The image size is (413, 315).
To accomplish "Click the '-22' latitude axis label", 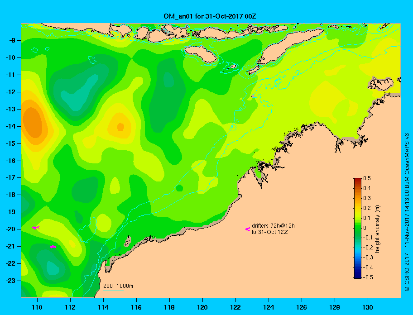I will click(11, 264).
